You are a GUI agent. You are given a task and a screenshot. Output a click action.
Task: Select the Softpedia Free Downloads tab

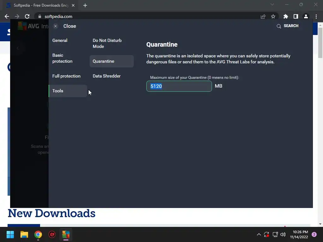(x=41, y=5)
